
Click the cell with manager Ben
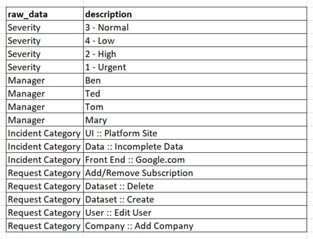click(x=195, y=80)
